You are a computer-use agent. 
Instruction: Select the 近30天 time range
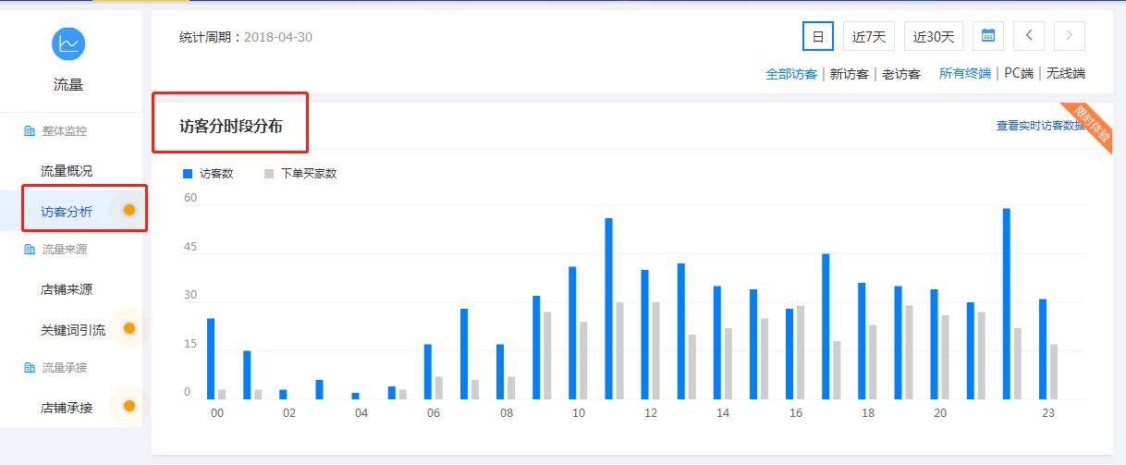(x=933, y=36)
